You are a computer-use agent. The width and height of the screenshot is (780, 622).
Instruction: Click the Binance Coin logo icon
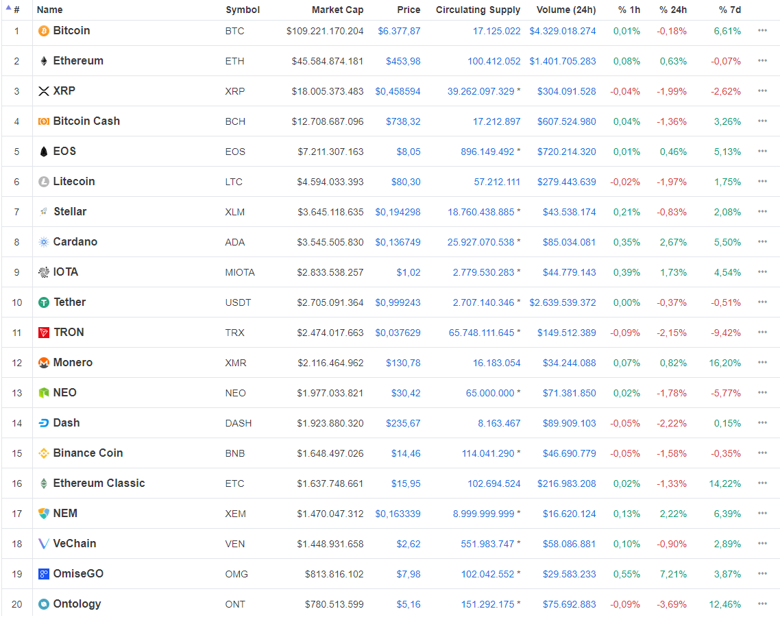point(44,453)
